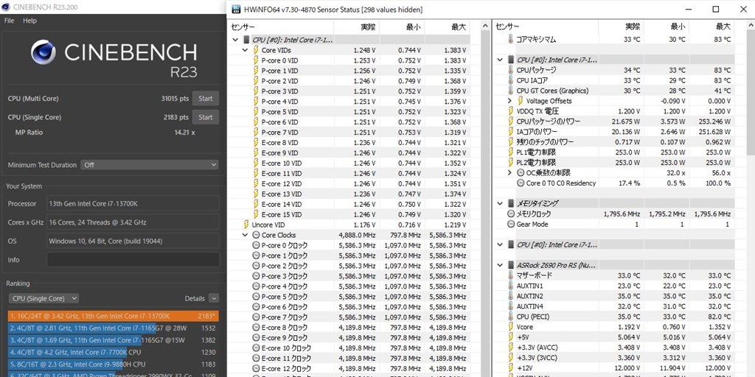Image resolution: width=755 pixels, height=377 pixels.
Task: Click the P-core 0 VID lightning icon
Action: coord(256,60)
